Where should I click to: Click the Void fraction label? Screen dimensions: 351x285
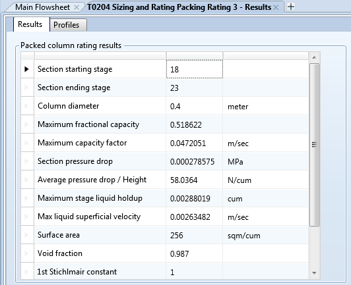coord(60,253)
